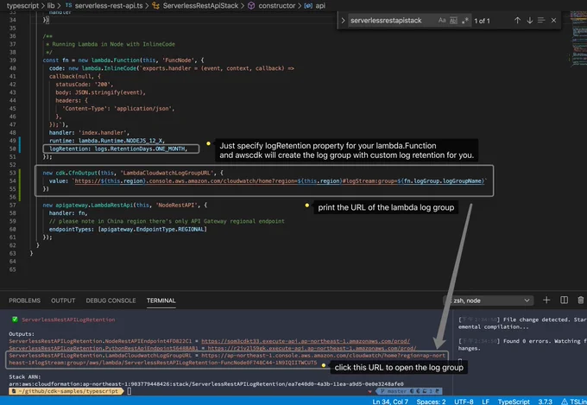Click line number 57 in gutter
The width and height of the screenshot is (587, 405).
13,205
